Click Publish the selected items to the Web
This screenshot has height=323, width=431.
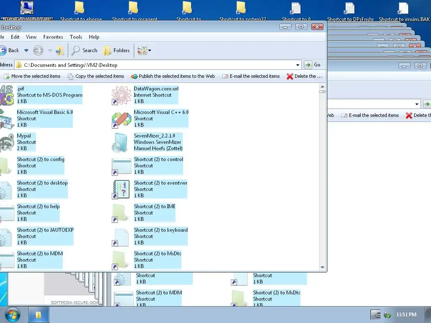tap(173, 77)
